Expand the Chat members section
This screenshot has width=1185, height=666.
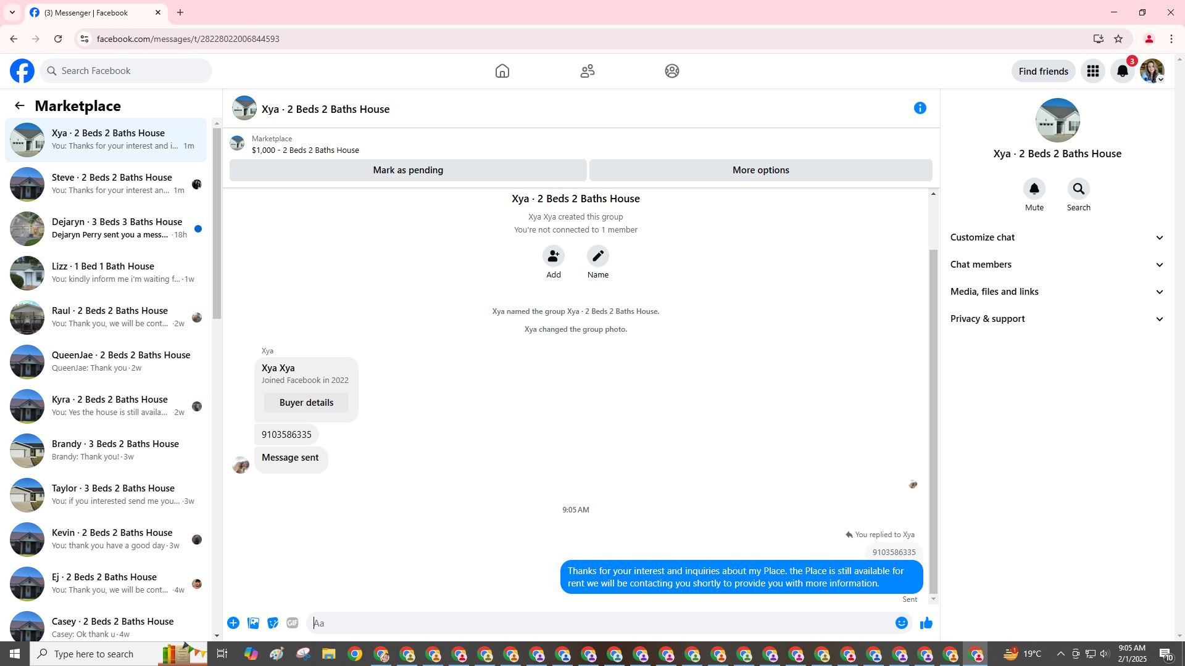[x=1057, y=265]
